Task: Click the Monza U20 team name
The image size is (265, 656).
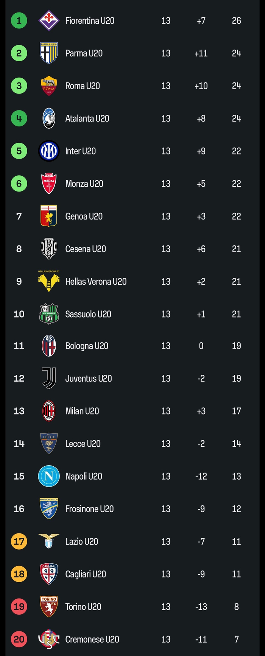Action: click(x=84, y=184)
